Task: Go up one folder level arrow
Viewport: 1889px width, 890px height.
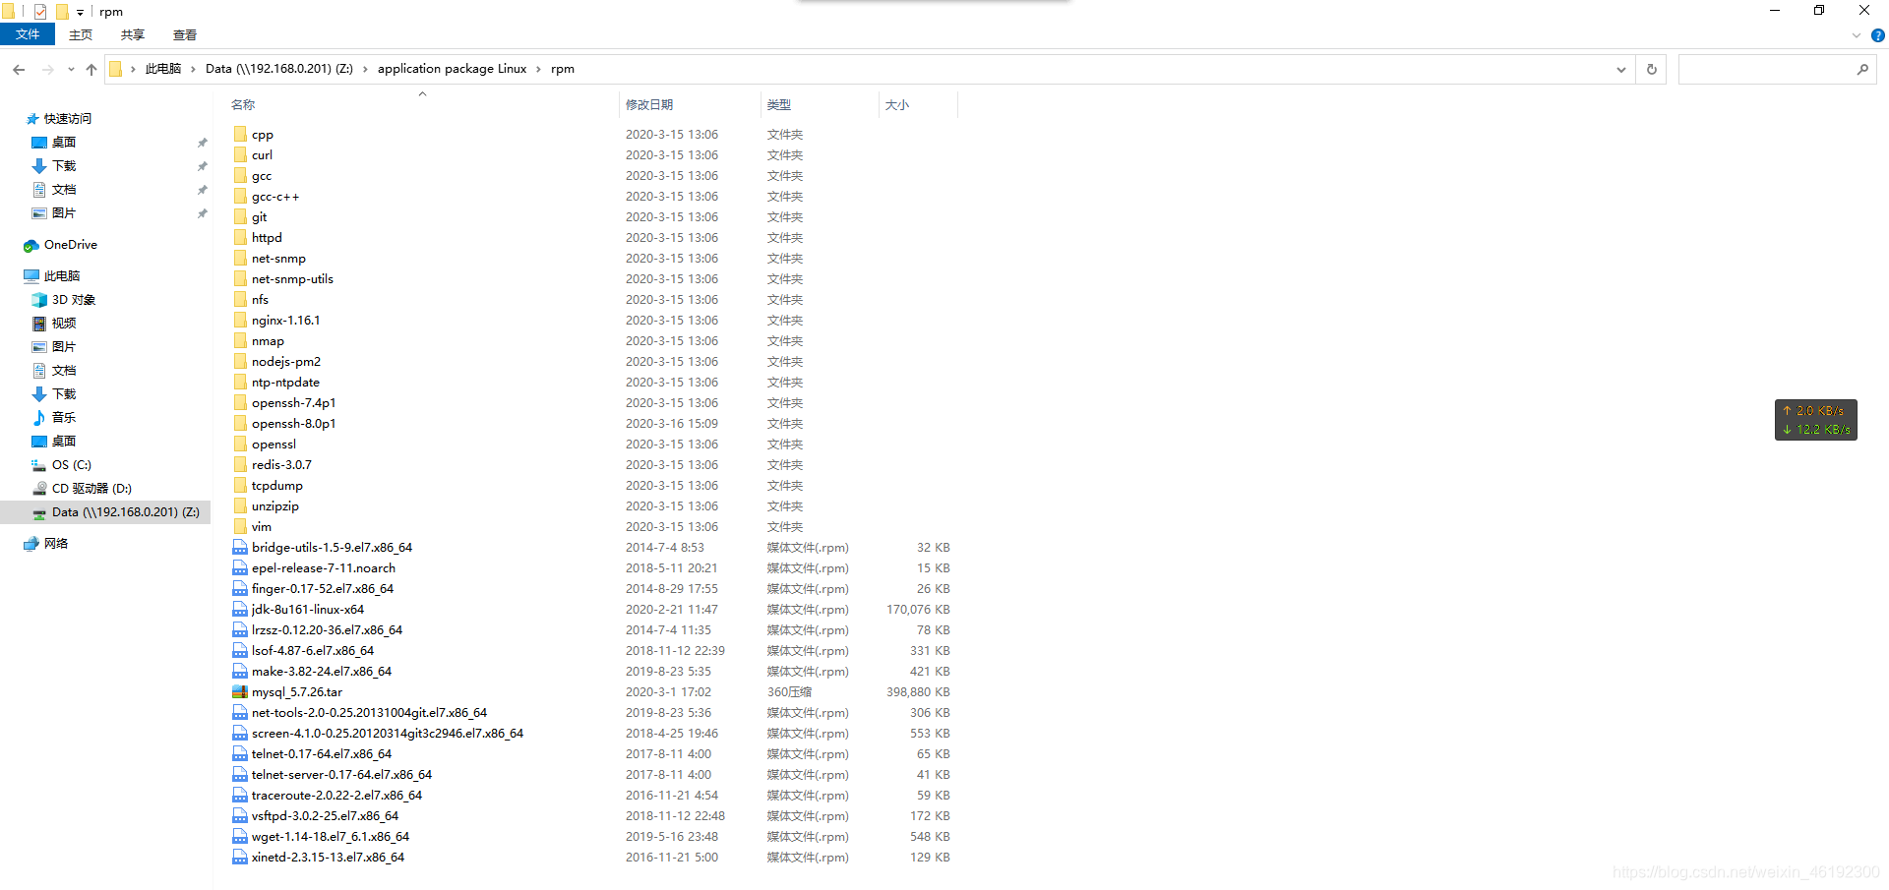Action: pos(91,69)
